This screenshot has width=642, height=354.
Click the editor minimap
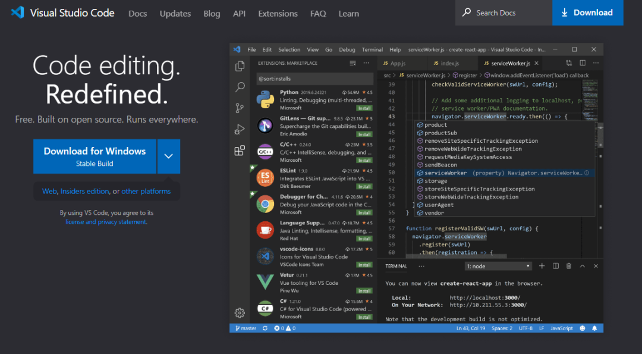pyautogui.click(x=590, y=101)
